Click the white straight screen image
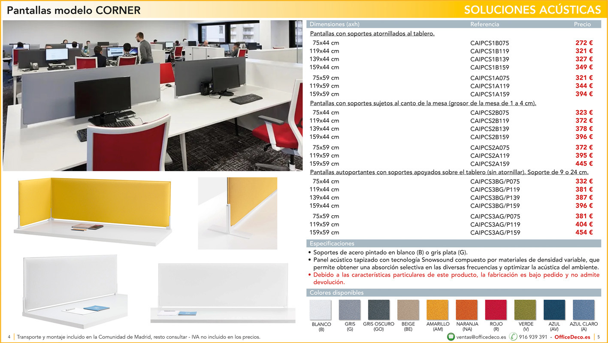Viewport: 608px width, 343px height. pos(223,293)
